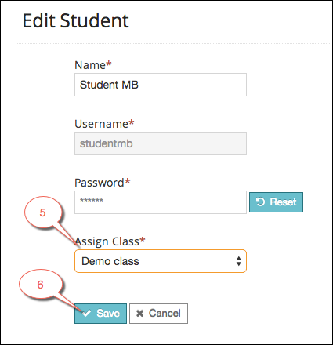The height and width of the screenshot is (345, 333).
Task: Click the Password label
Action: pos(103,183)
